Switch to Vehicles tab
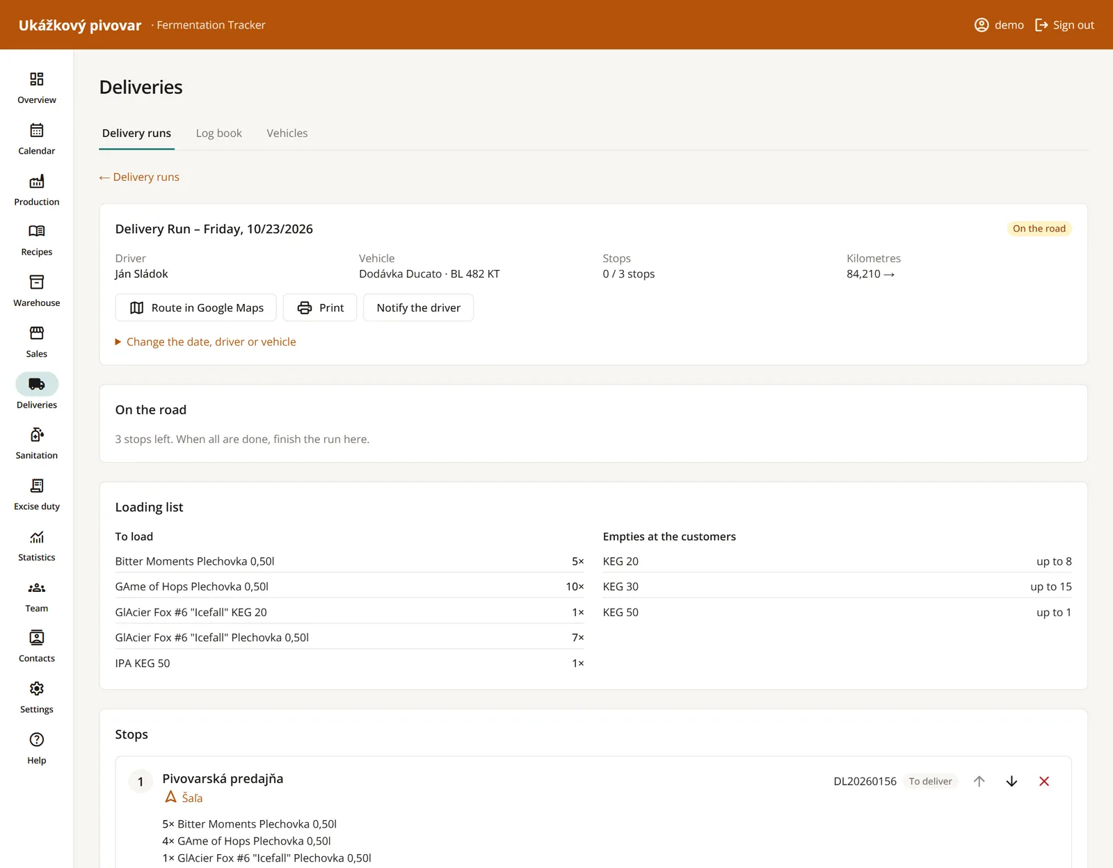Viewport: 1113px width, 868px height. [287, 133]
